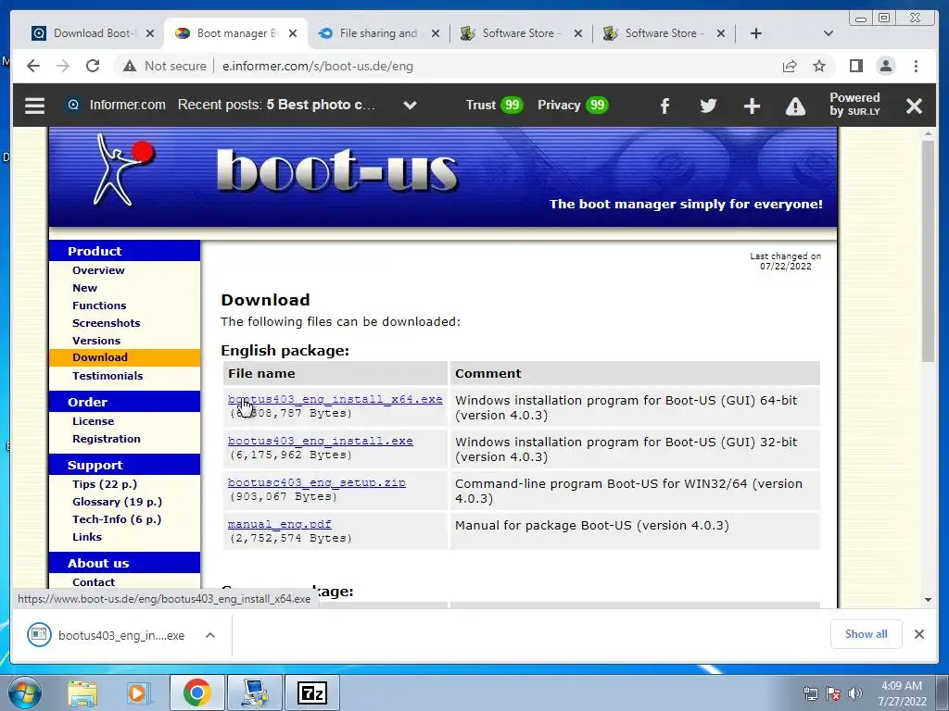This screenshot has height=711, width=949.
Task: Open Links page in sidebar
Action: tap(87, 536)
